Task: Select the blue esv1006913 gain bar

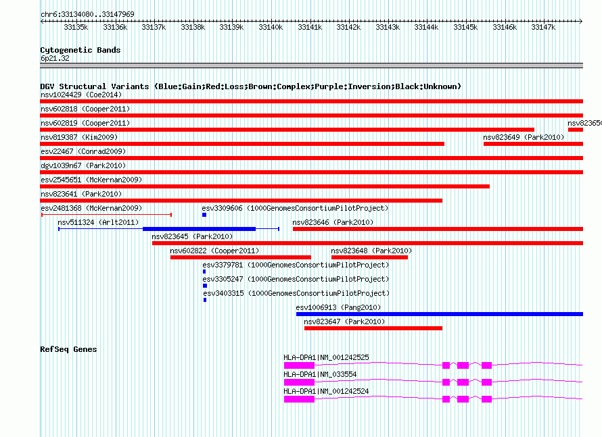Action: click(440, 314)
